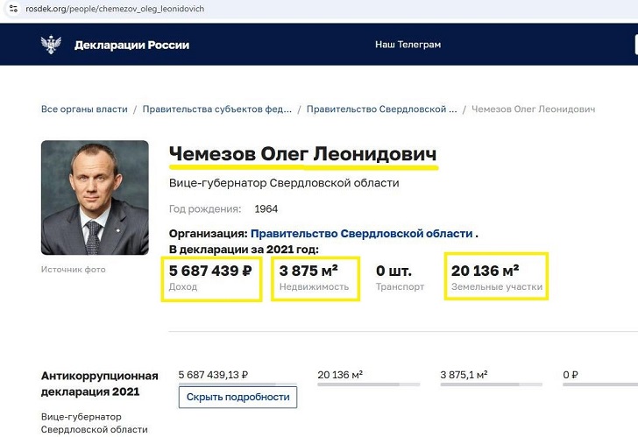
Task: Open Правительства субъектов фед... breadcrumb
Action: coord(217,109)
